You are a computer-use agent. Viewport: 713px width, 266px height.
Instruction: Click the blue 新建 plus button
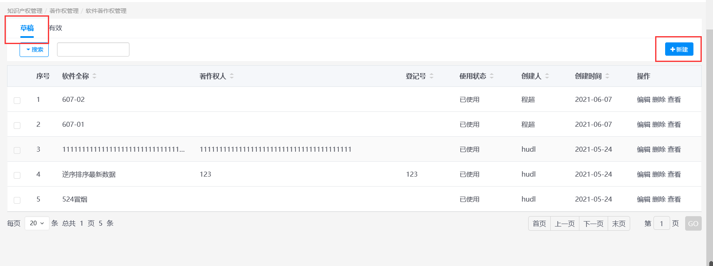coord(679,49)
